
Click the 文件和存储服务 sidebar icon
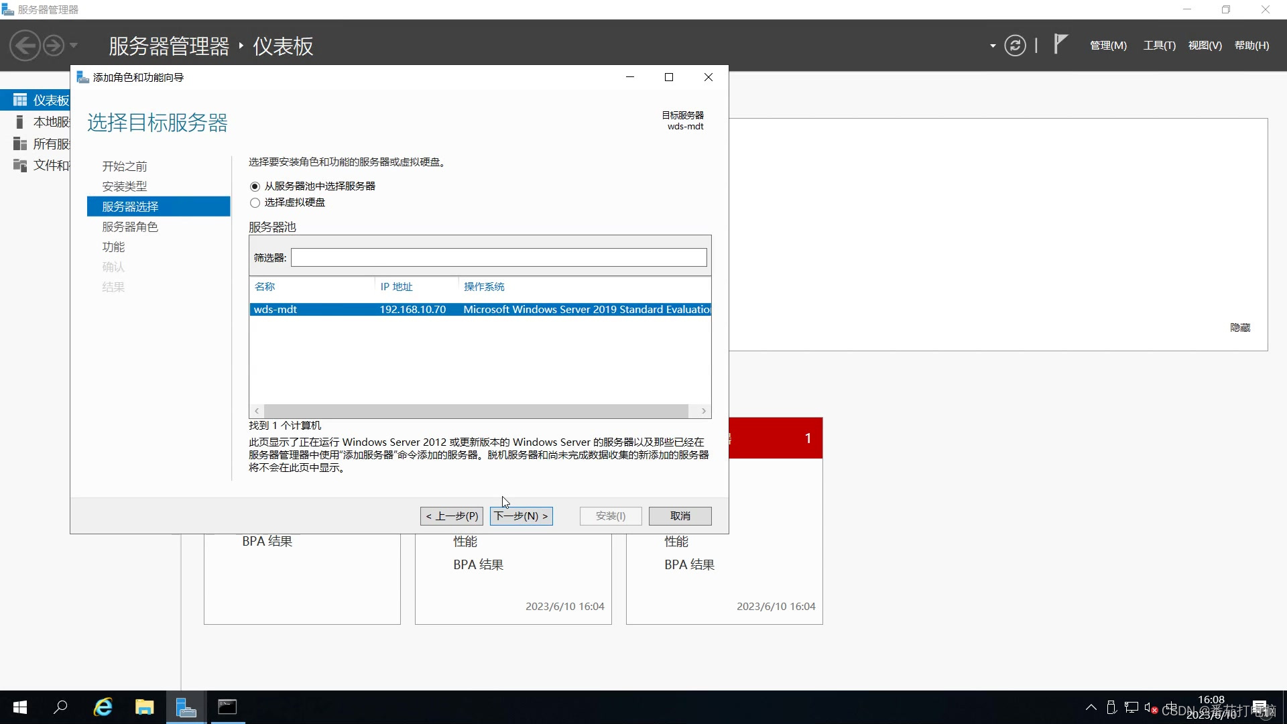coord(20,165)
